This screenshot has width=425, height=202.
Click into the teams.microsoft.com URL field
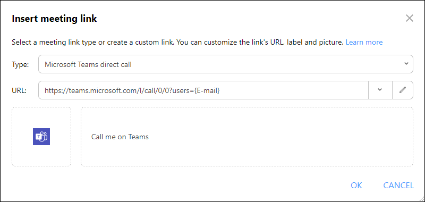point(203,90)
